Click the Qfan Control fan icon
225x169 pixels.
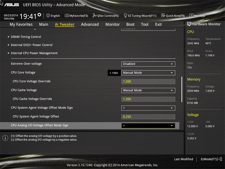(95, 15)
